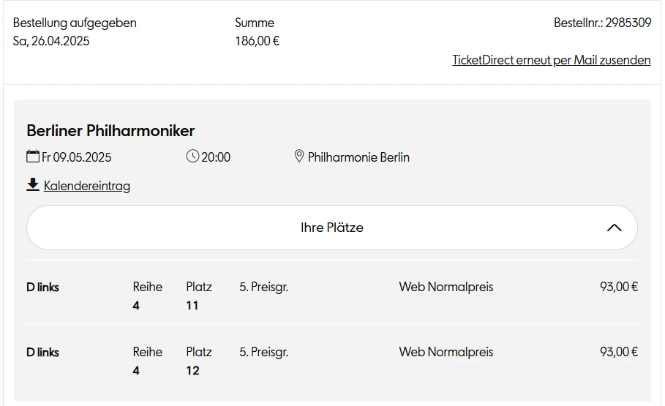The width and height of the screenshot is (665, 406).
Task: Click the Summe amount 186,00 €
Action: pos(257,41)
